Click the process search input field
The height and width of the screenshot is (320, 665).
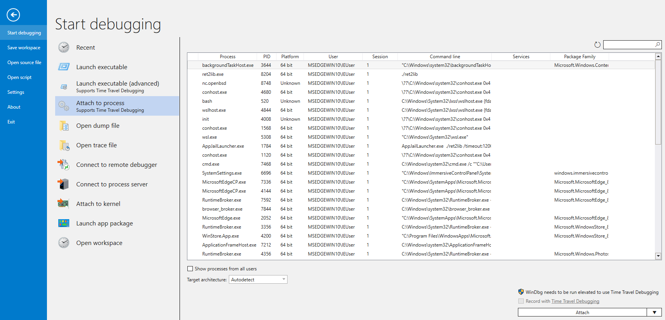[629, 45]
